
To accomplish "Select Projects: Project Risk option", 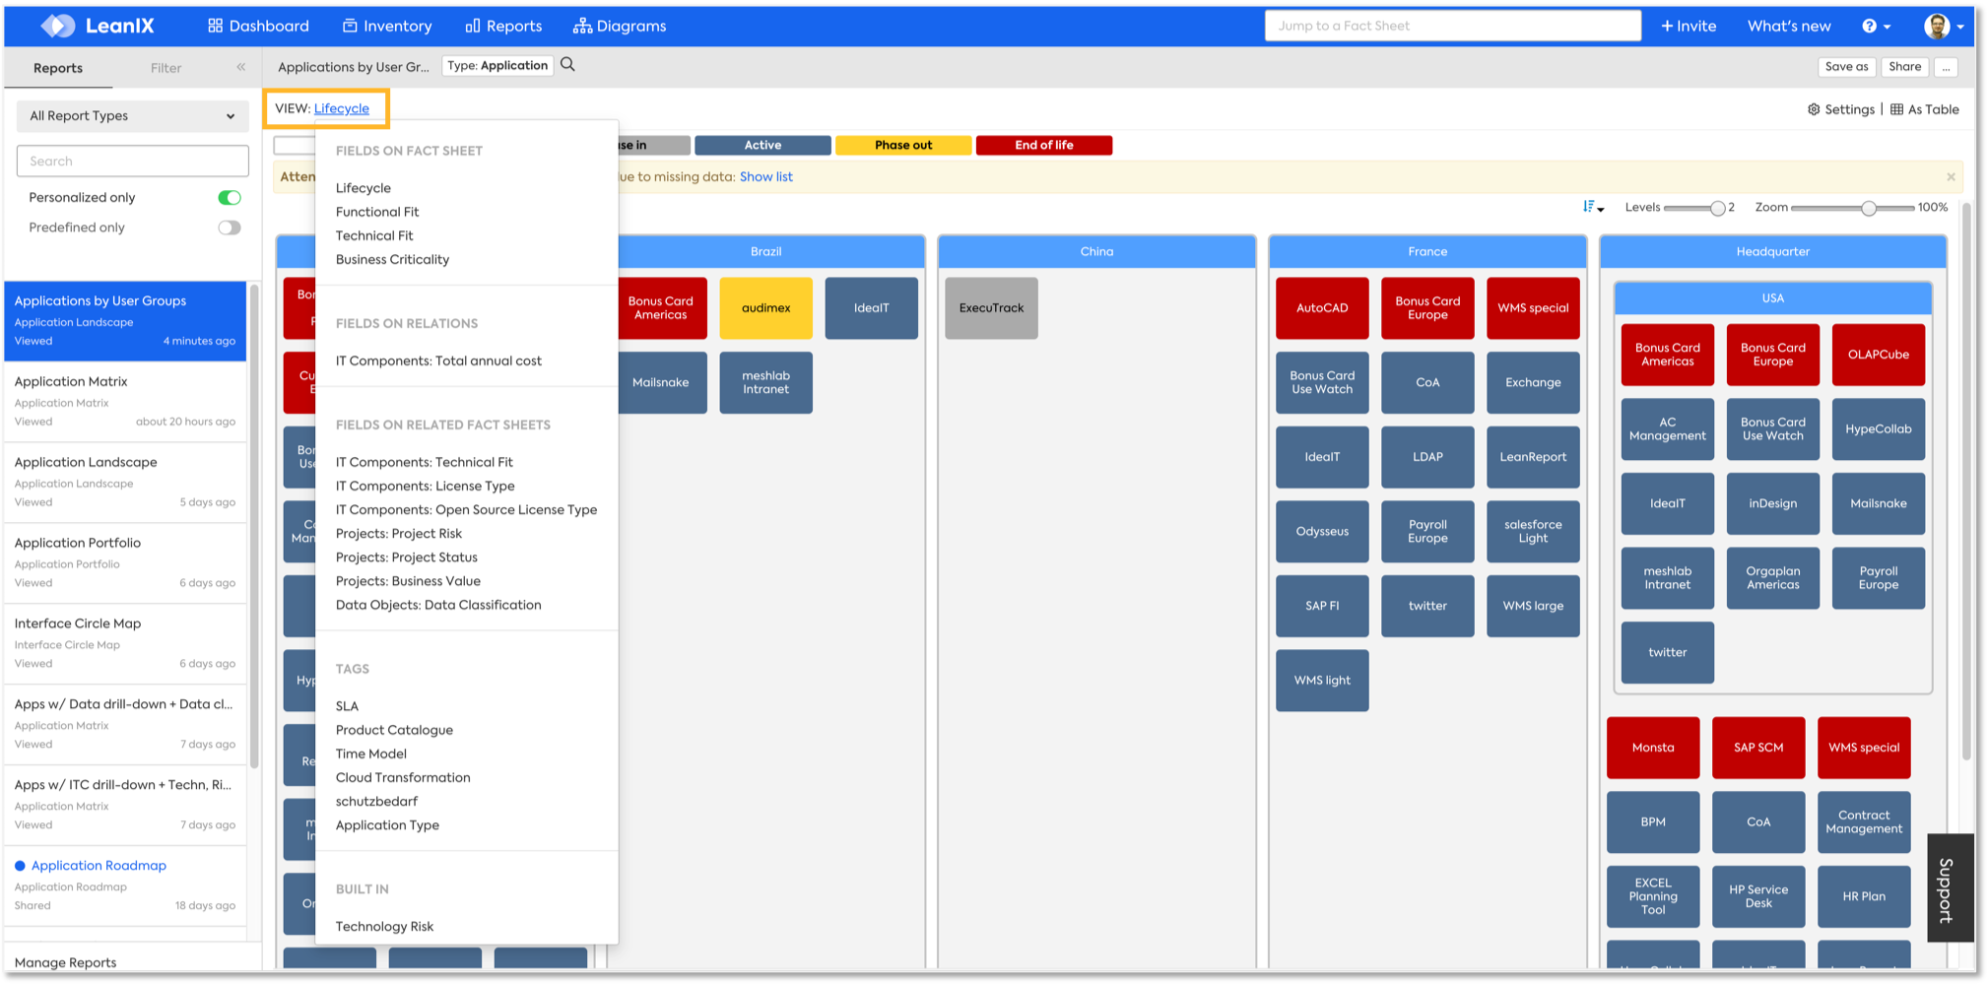I will coord(399,533).
